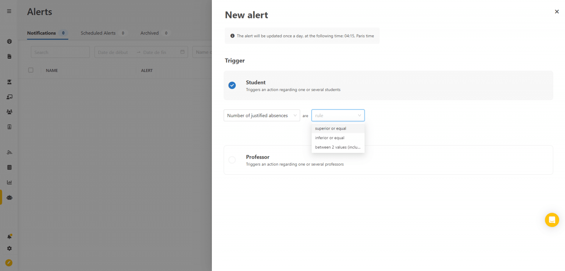The width and height of the screenshot is (565, 271).
Task: Open the Number of justified absences dropdown
Action: click(262, 115)
